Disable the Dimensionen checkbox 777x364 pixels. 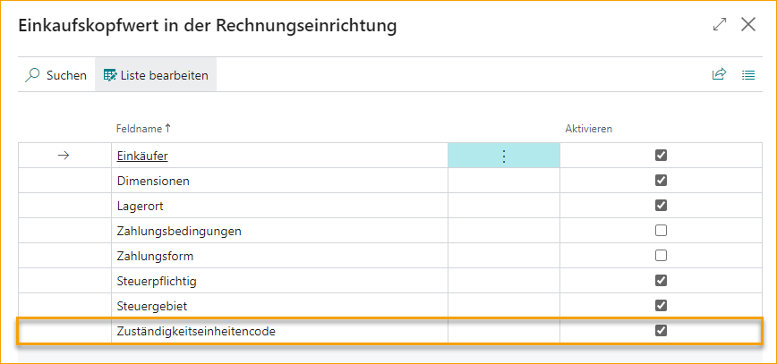click(x=662, y=181)
